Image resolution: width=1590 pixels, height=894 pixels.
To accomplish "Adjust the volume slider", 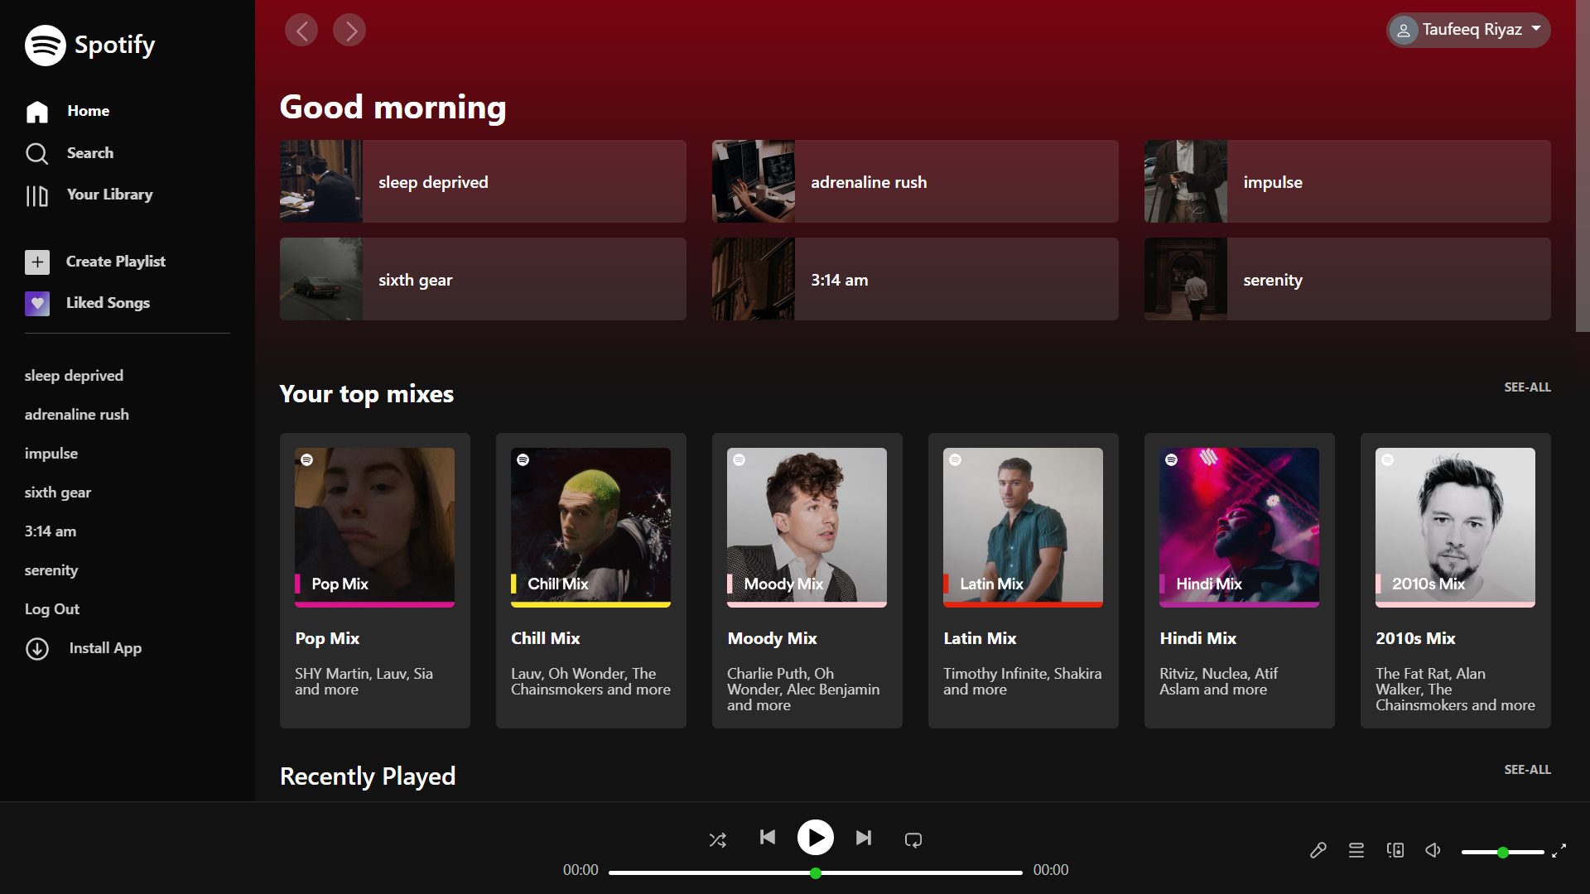I will tap(1503, 852).
